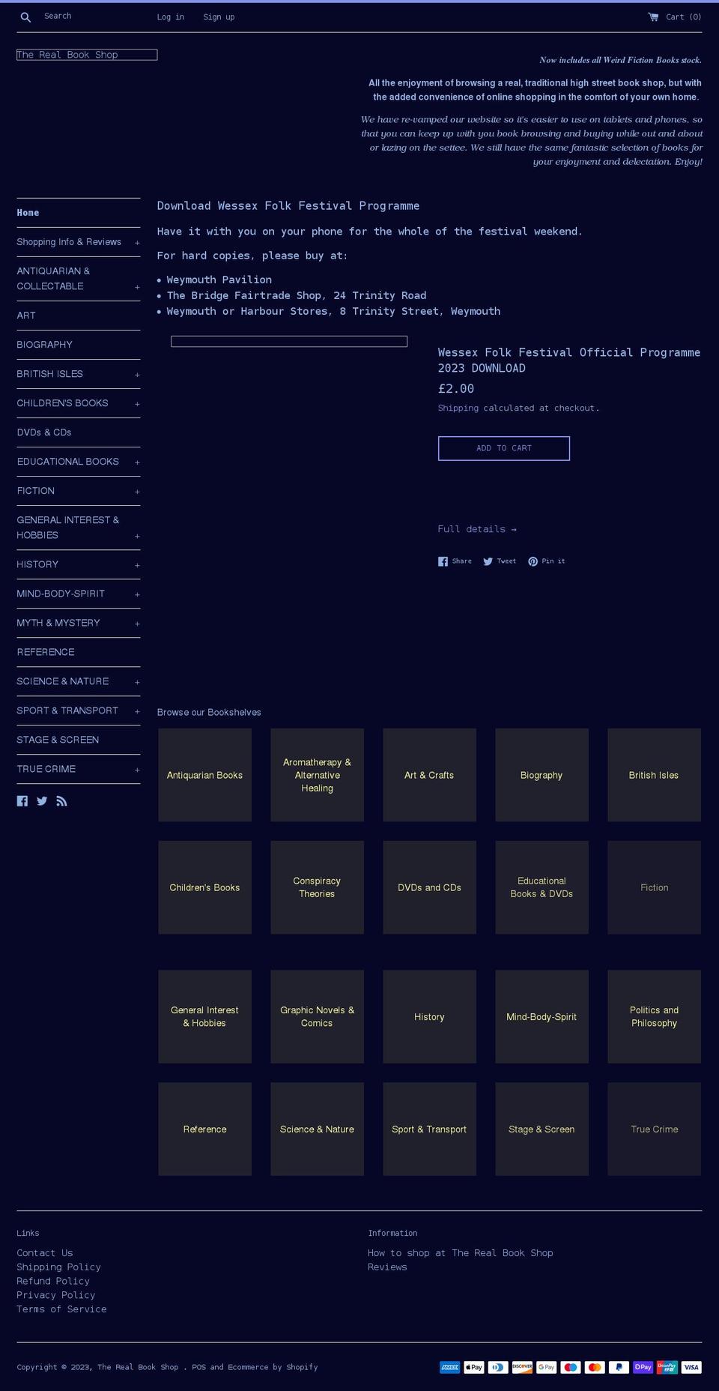The height and width of the screenshot is (1391, 719).
Task: Open Antiquarian Books bookshelf tile
Action: point(204,775)
